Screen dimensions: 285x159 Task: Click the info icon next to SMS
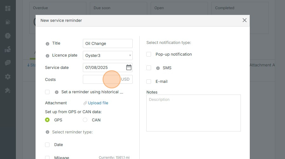click(x=158, y=68)
